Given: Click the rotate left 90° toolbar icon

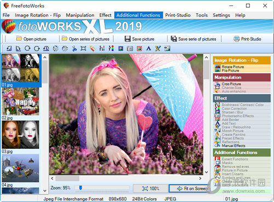Looking at the screenshot, I should pyautogui.click(x=9, y=48).
